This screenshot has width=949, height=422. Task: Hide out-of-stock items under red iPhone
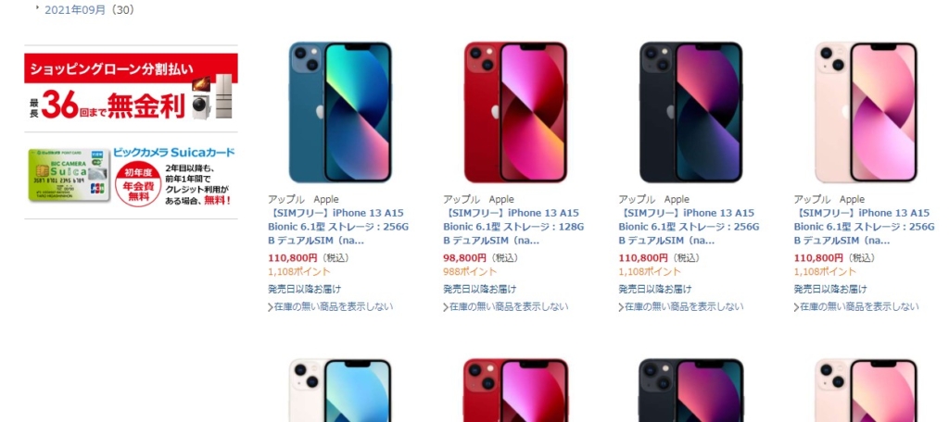[x=506, y=307]
